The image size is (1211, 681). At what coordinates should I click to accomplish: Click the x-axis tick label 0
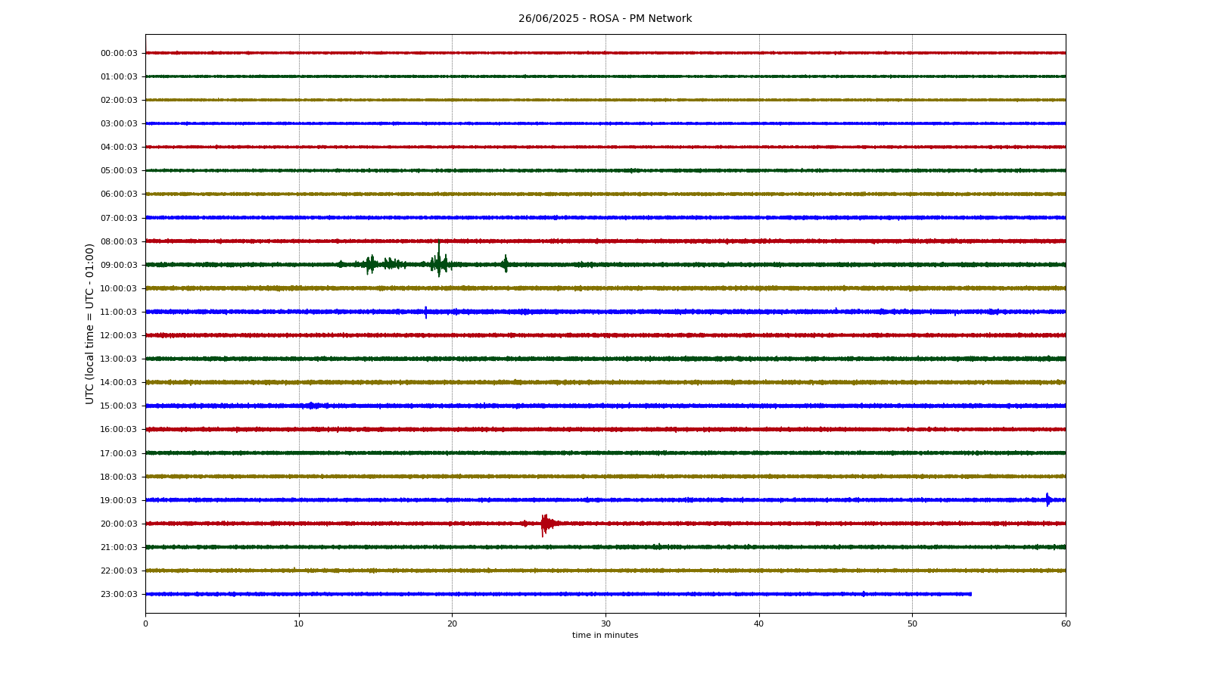pyautogui.click(x=145, y=623)
